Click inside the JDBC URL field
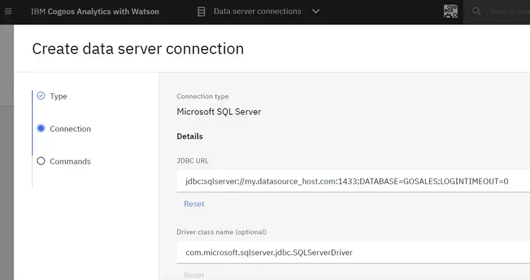The width and height of the screenshot is (530, 280). (353, 181)
